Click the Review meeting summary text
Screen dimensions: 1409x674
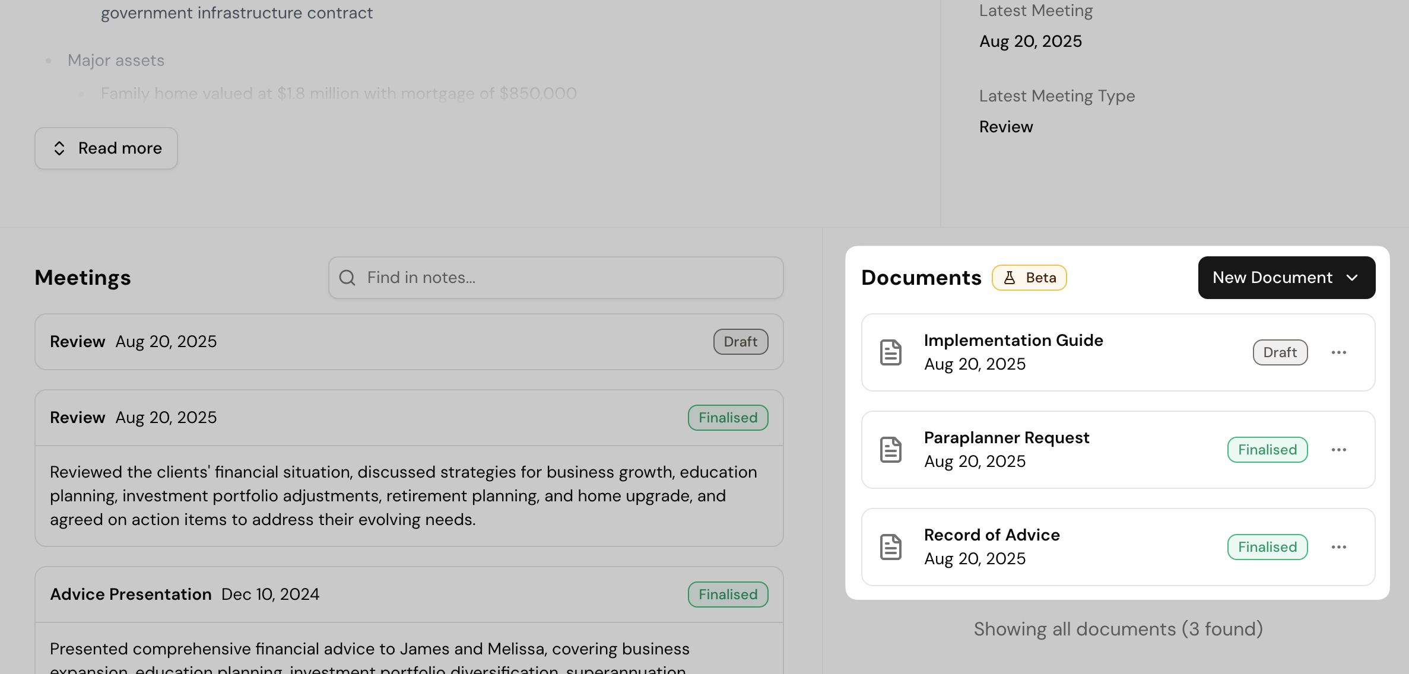pyautogui.click(x=404, y=496)
